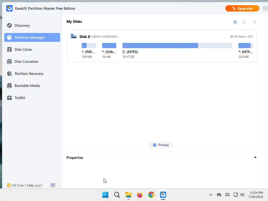This screenshot has width=268, height=201.
Task: Select the 526 MB NTFS partition bar
Action: (x=245, y=46)
